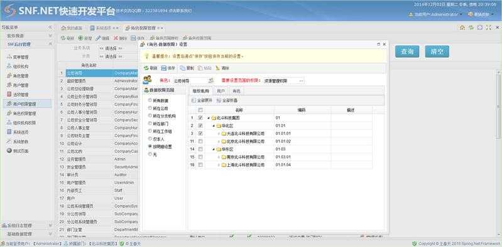Click the main toolbar add (新增) button

[85, 38]
